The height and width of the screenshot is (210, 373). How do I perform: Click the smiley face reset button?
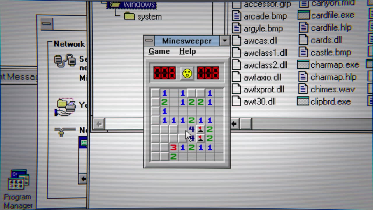click(187, 73)
